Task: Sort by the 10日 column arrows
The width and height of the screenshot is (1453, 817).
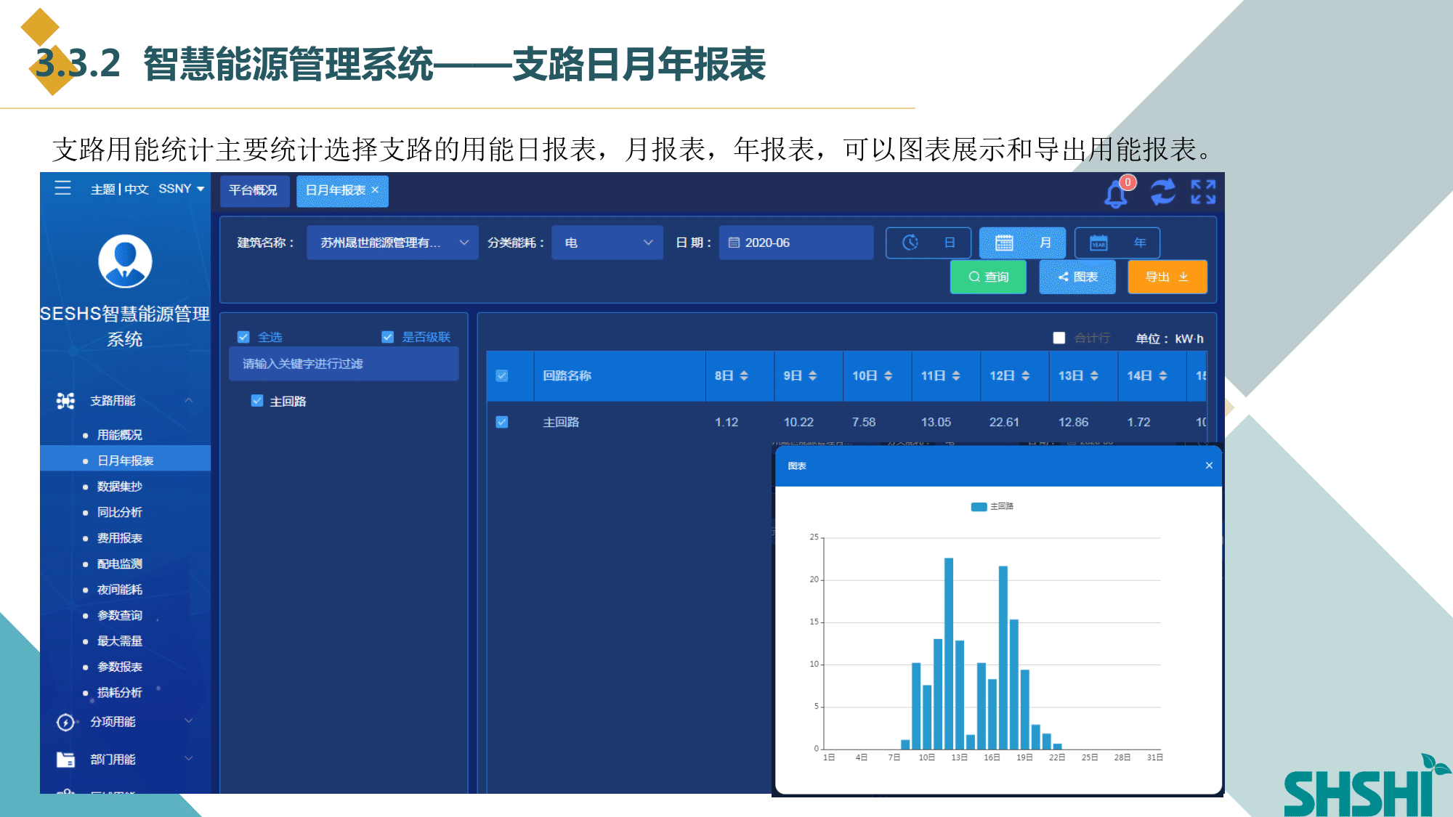Action: coord(888,375)
